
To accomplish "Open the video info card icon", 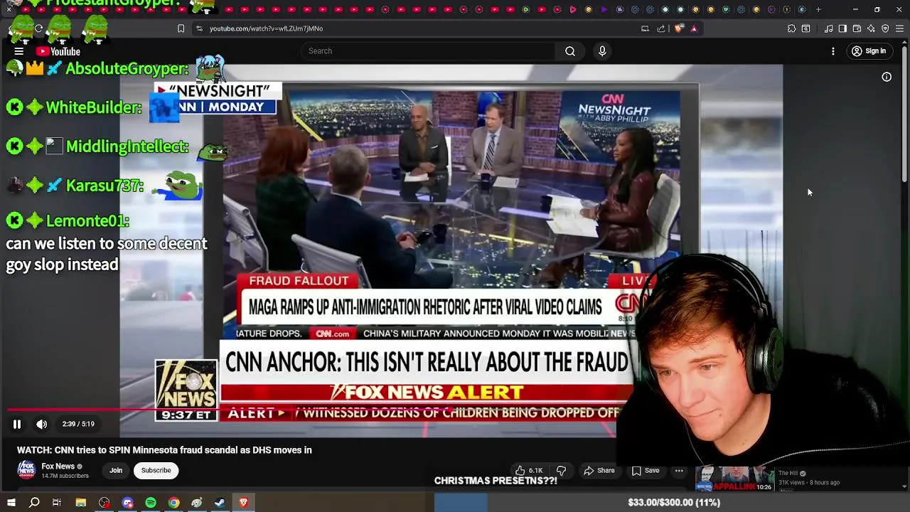I will point(887,77).
